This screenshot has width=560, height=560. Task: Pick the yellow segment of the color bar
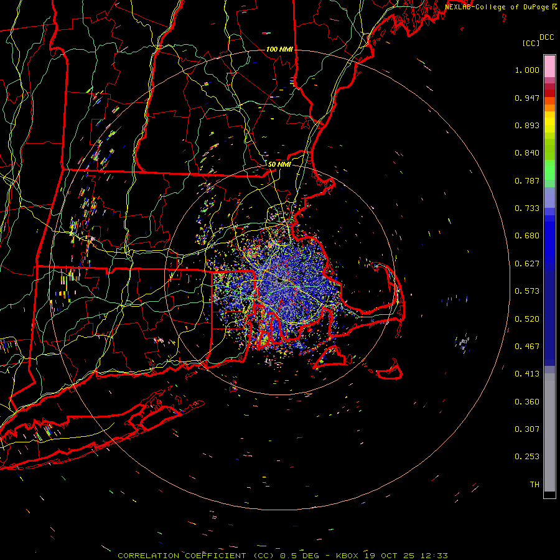(549, 122)
